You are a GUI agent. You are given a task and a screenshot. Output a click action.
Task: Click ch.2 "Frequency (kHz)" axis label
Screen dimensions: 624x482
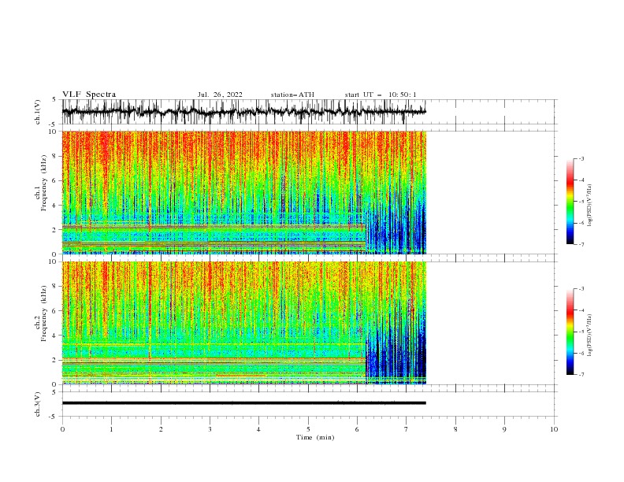(x=44, y=313)
